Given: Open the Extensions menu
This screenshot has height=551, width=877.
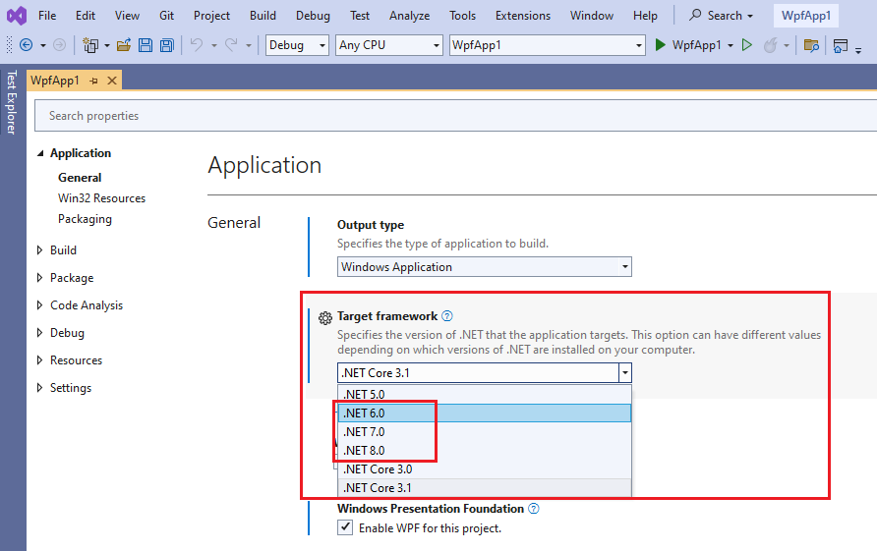Looking at the screenshot, I should (523, 16).
